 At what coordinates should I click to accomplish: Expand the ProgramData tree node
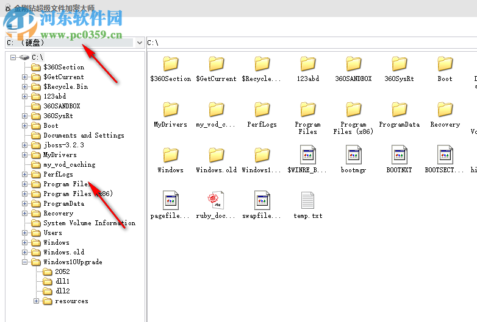24,204
